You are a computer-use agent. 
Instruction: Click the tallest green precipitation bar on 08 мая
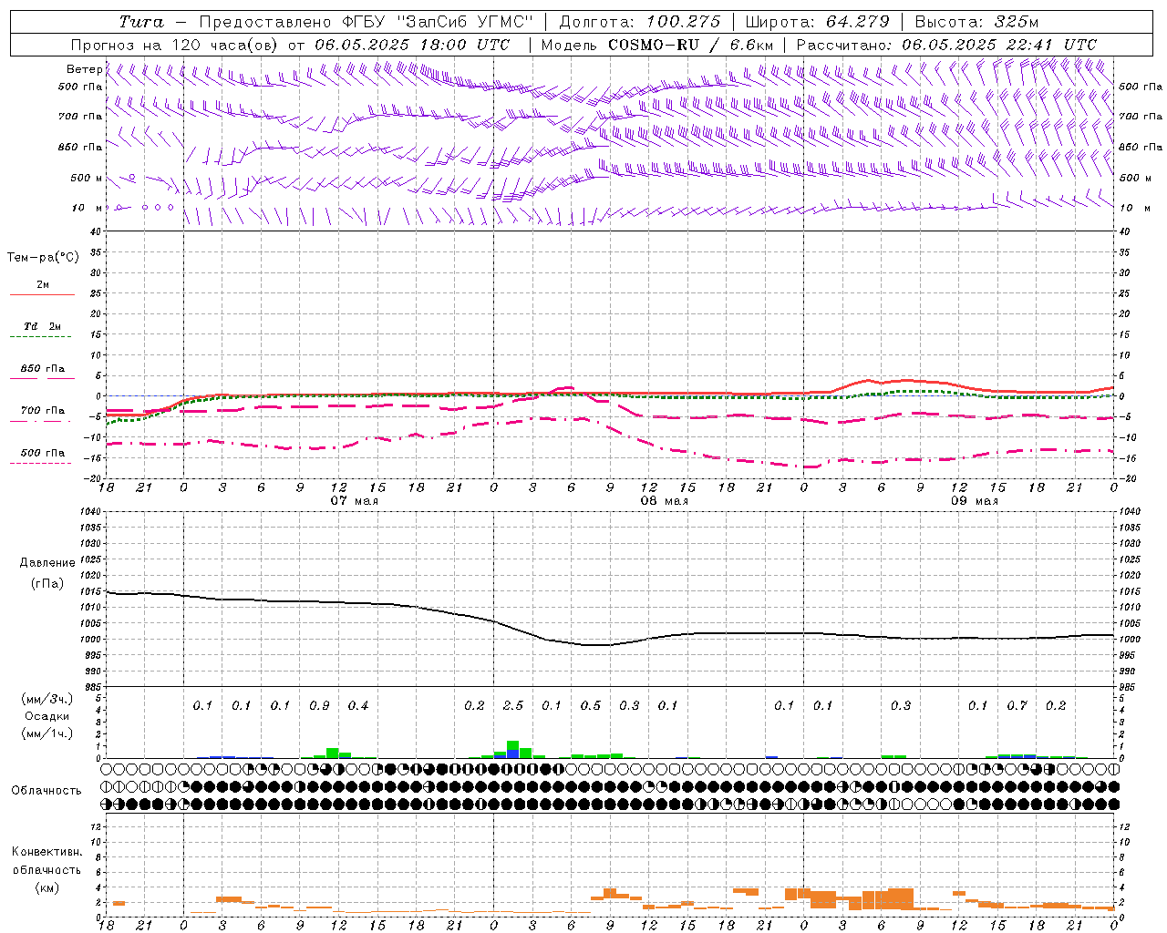(513, 745)
